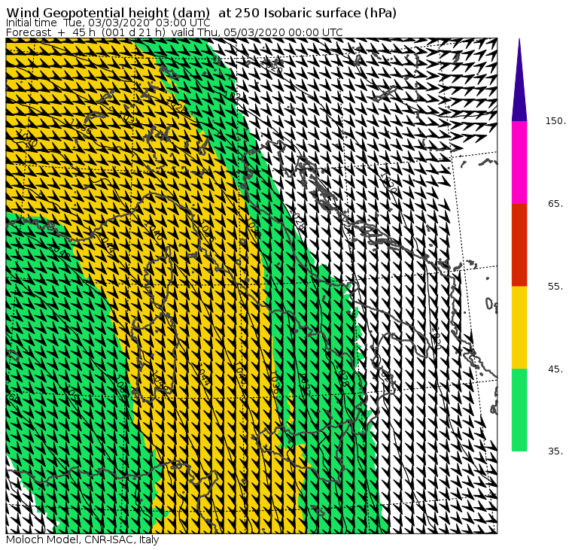Click the legend value label 45.
The image size is (572, 550).
pyautogui.click(x=556, y=369)
